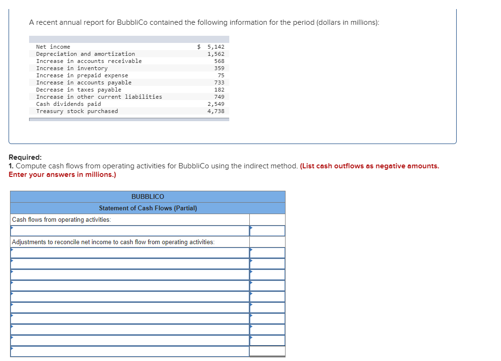Click 'Depreciation and amortization' label
The image size is (501, 361).
(x=85, y=54)
